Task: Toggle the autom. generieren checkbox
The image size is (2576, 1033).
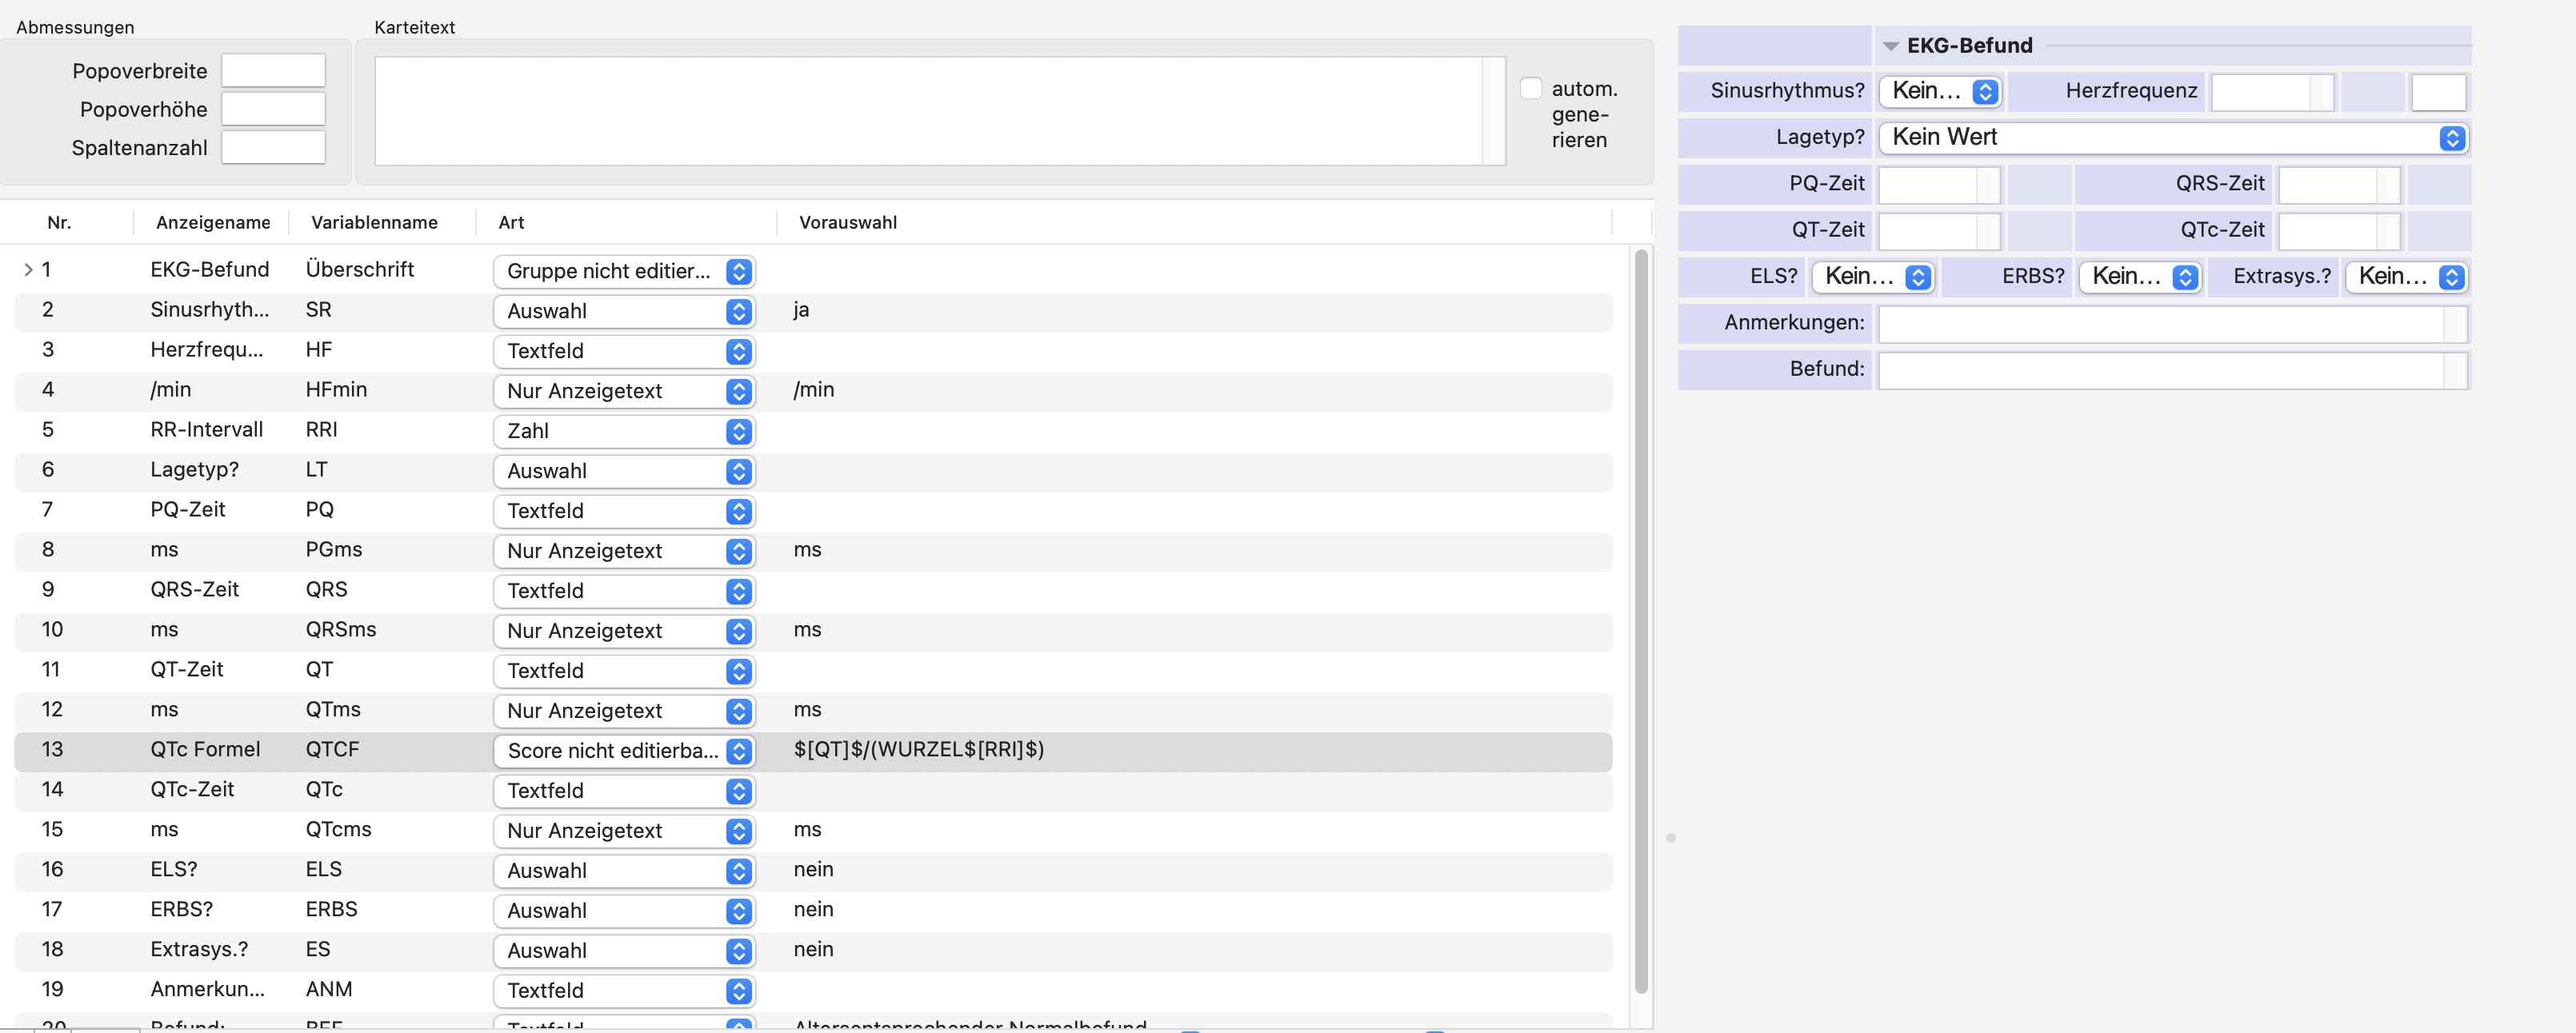Action: [x=1531, y=88]
